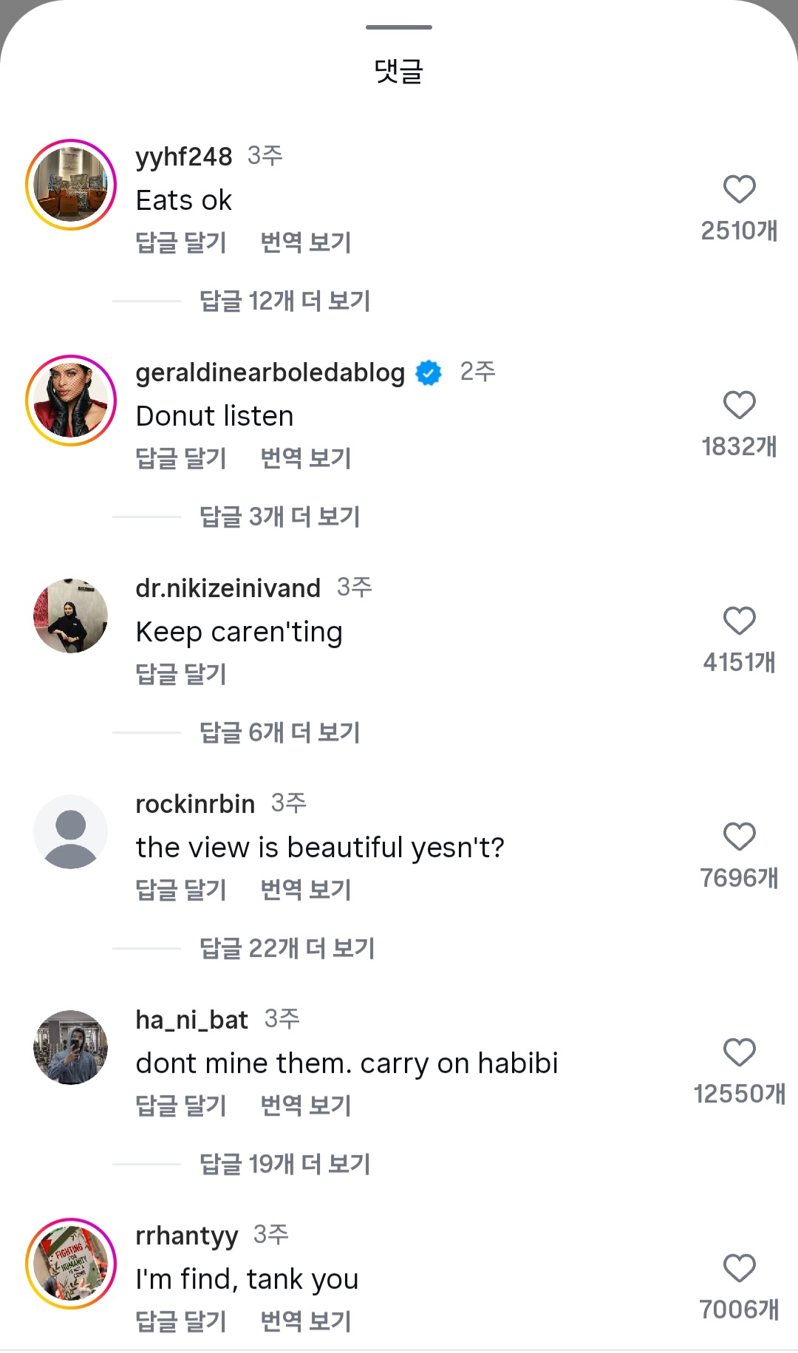Show 3 more replies under "Donut listen"
Viewport: 798px width, 1353px height.
coord(279,517)
